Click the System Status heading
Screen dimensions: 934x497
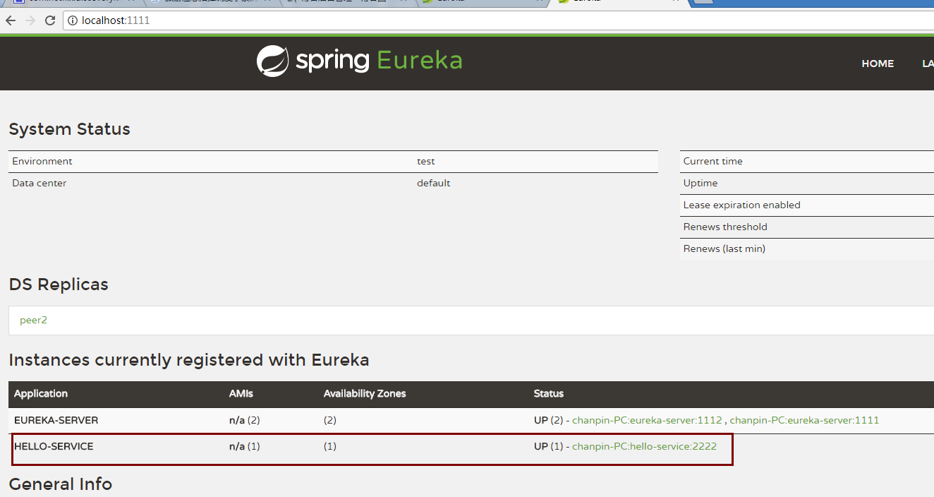tap(70, 129)
